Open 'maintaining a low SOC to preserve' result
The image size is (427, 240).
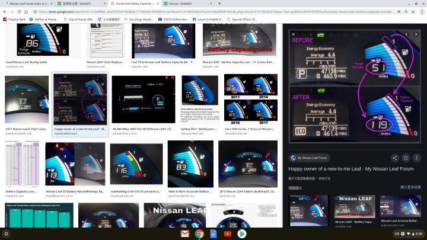136,164
